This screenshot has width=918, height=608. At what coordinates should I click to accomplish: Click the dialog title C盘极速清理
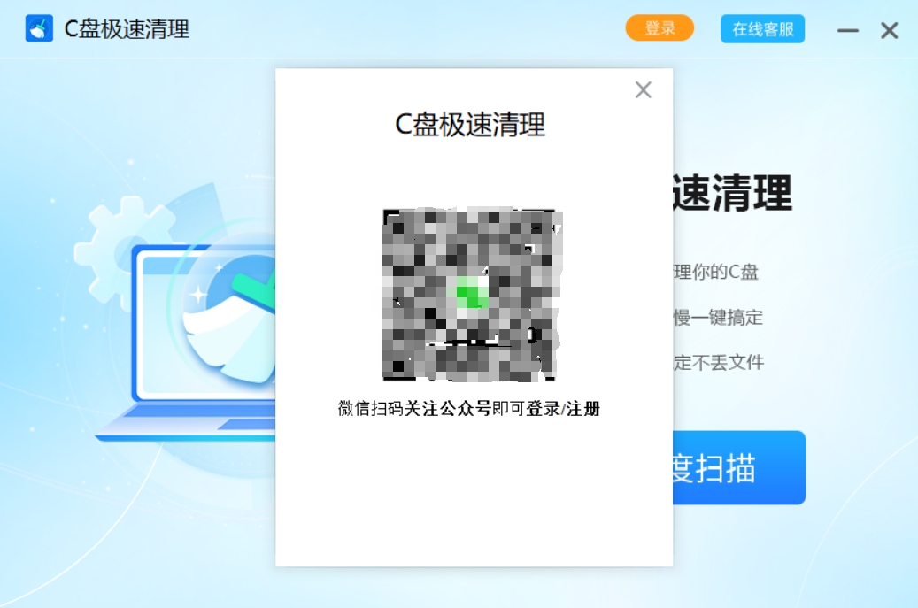click(470, 124)
